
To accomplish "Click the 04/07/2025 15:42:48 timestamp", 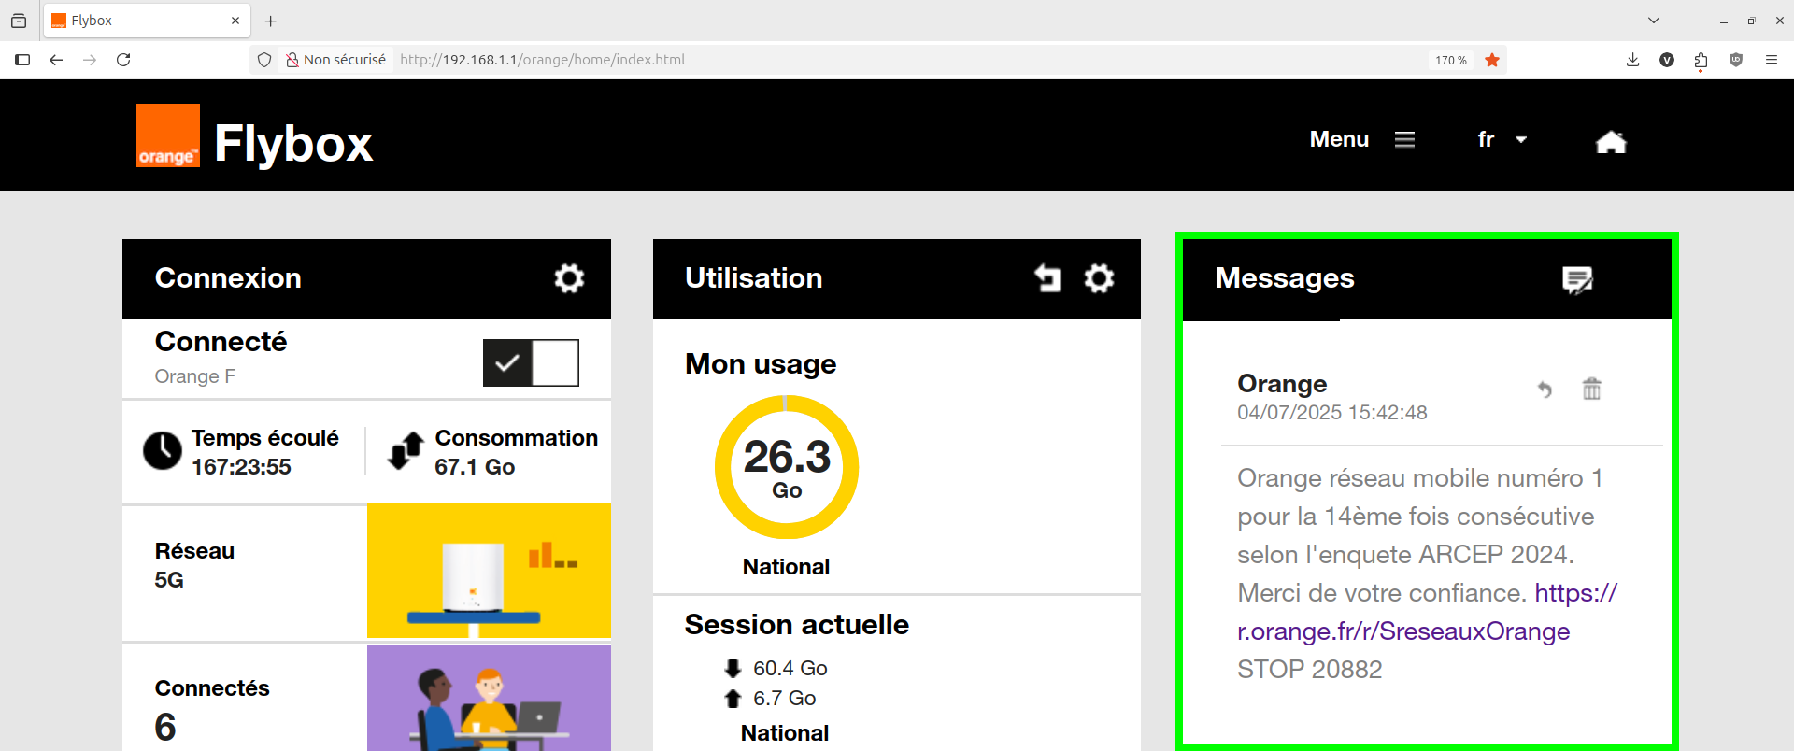I will (1332, 413).
